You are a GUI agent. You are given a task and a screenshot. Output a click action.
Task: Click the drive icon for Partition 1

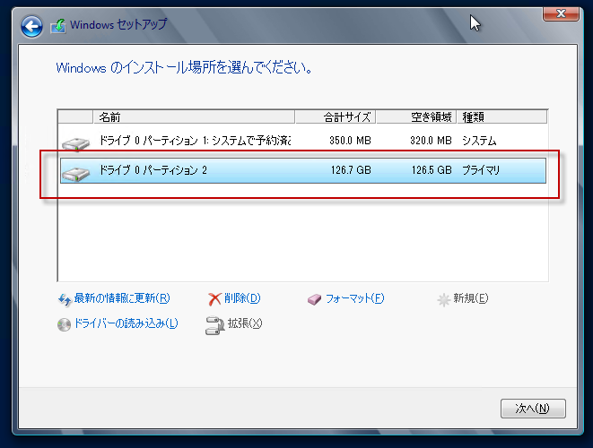[75, 144]
